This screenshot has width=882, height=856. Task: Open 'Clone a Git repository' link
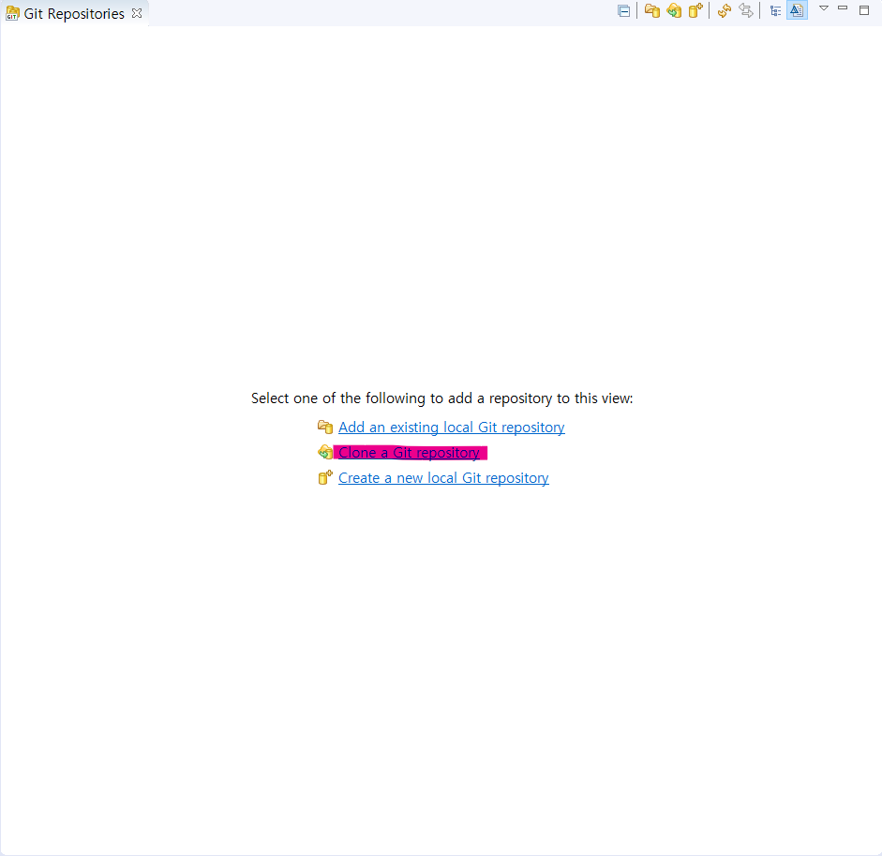(409, 453)
